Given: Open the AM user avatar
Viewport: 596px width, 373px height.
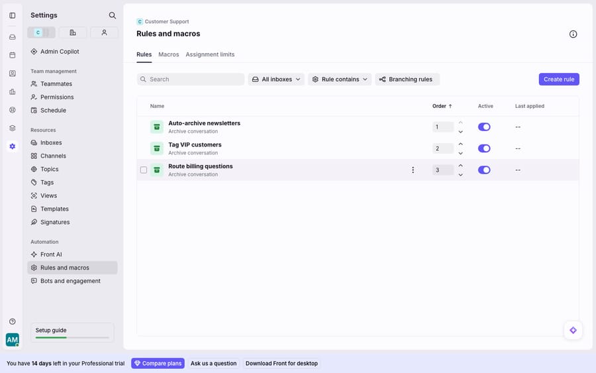Looking at the screenshot, I should [x=12, y=339].
